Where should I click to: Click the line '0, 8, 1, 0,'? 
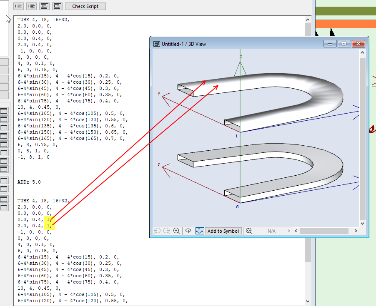click(33, 151)
